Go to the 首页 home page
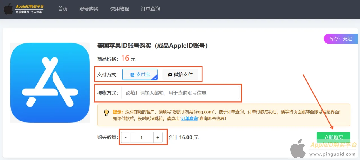360x160 pixels. point(63,9)
